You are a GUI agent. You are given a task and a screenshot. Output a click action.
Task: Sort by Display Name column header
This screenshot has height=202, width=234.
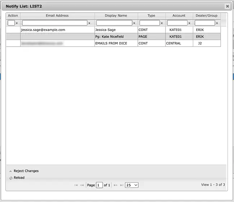coord(116,16)
